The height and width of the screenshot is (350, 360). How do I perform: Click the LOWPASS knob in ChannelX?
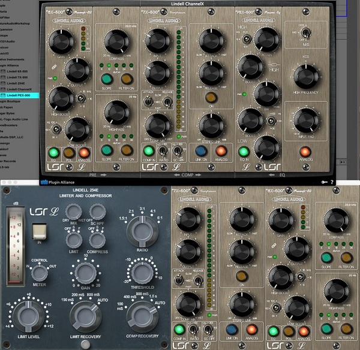point(116,41)
